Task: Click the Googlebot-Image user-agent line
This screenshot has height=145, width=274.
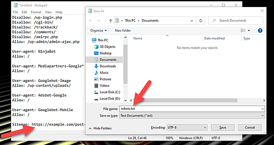Action: [41, 81]
